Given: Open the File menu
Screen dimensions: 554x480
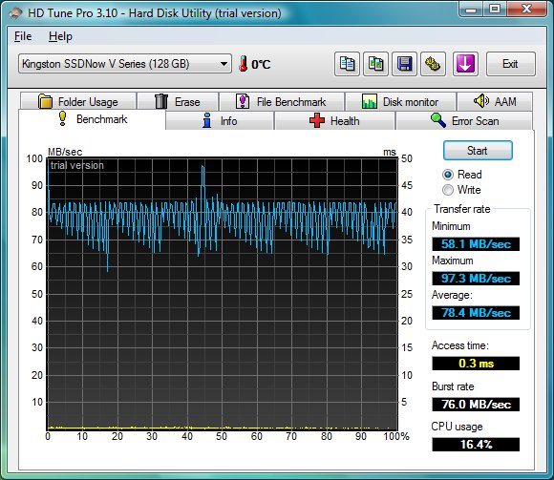Looking at the screenshot, I should pyautogui.click(x=23, y=36).
